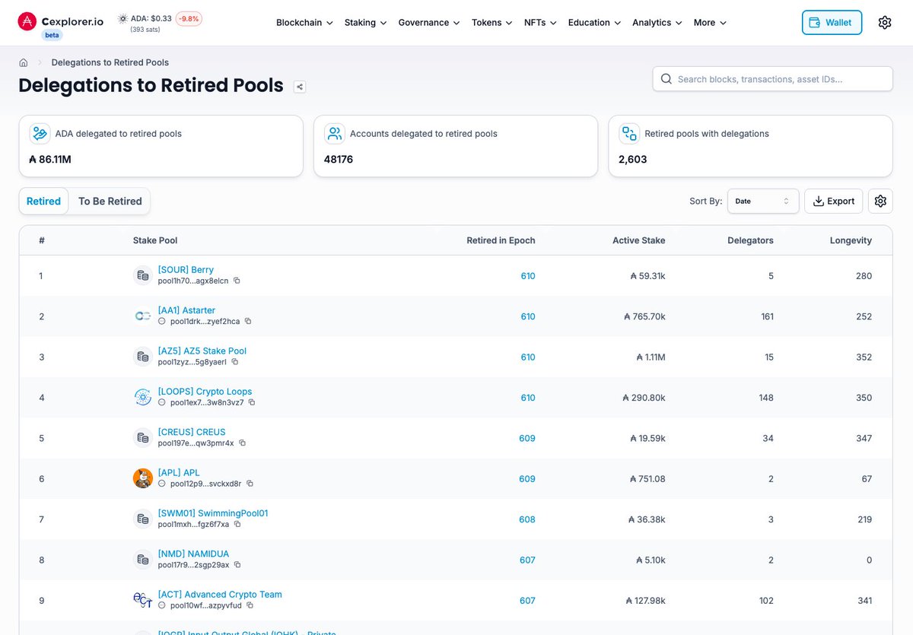Copy pool ID of CREUS

[x=242, y=443]
